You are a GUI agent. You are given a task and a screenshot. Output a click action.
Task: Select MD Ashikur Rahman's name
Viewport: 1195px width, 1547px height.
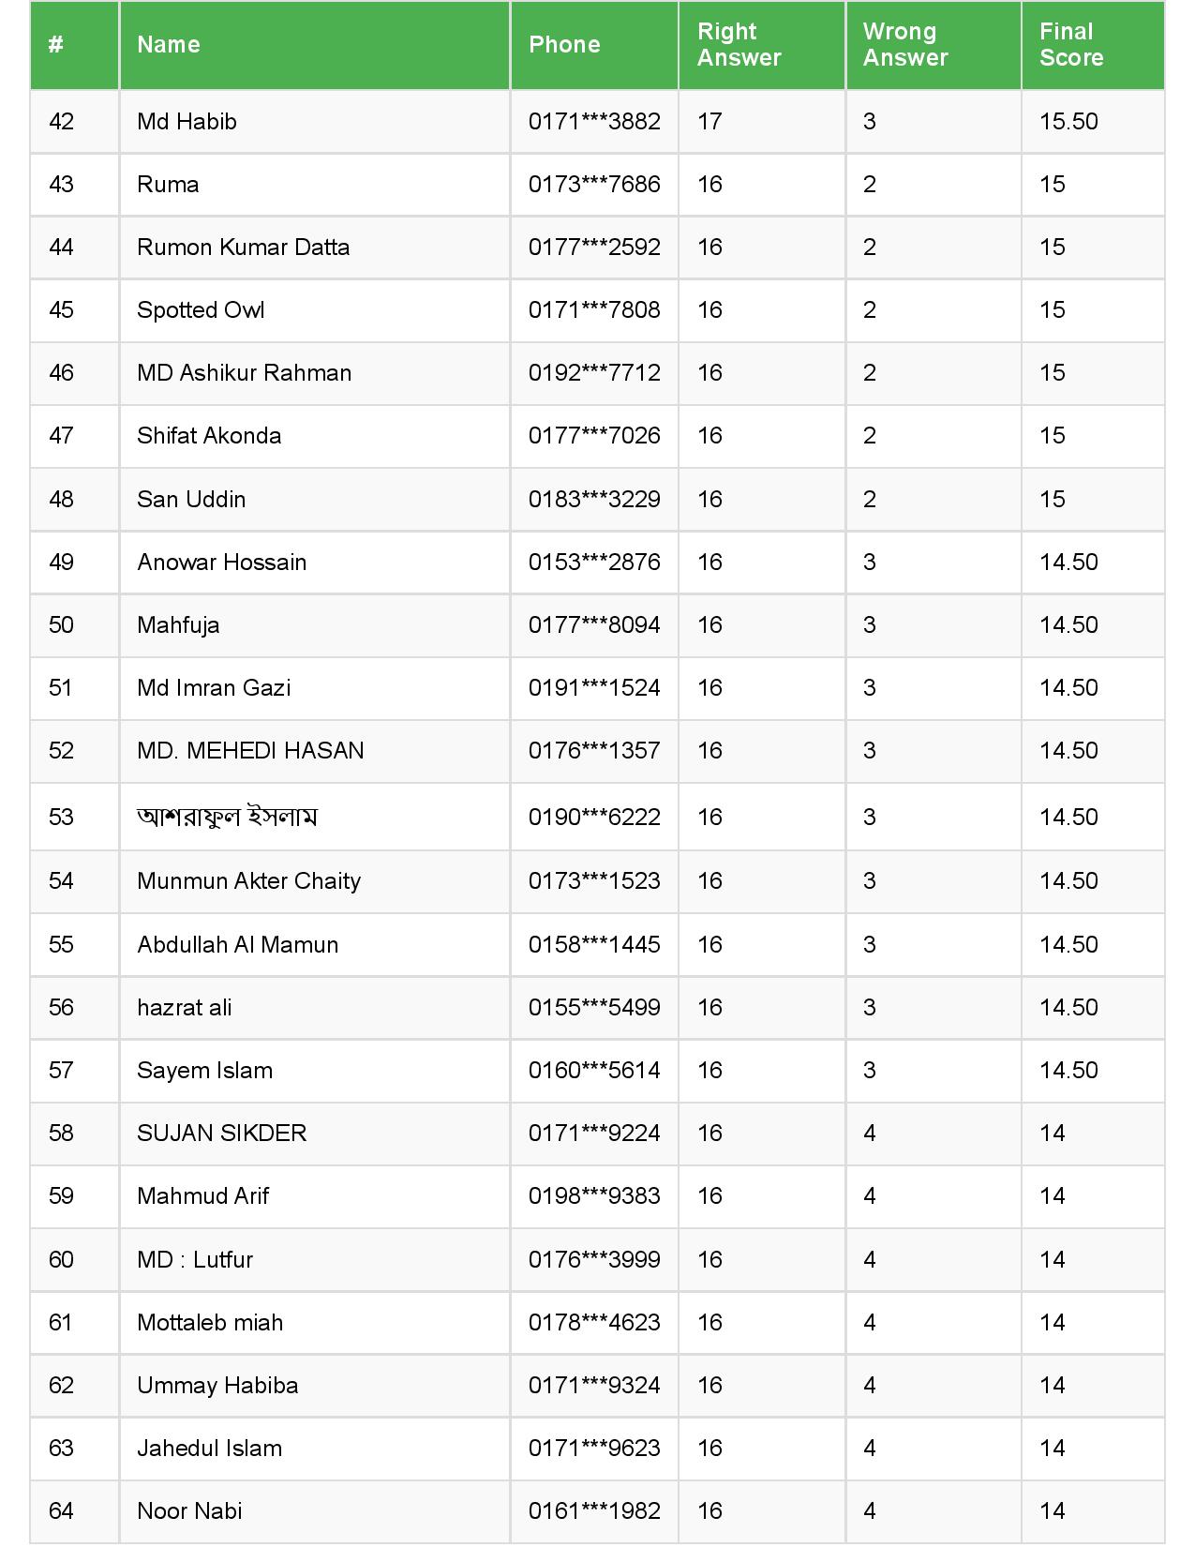(244, 373)
